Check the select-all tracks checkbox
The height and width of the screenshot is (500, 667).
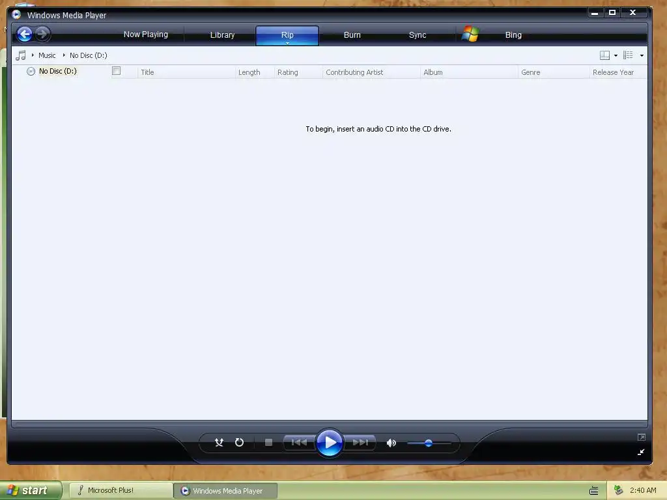point(116,71)
